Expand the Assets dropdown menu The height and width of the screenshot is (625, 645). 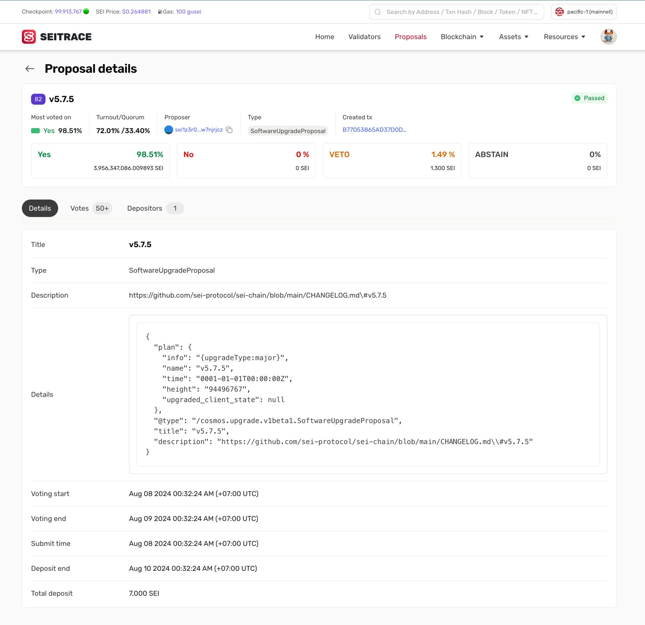click(514, 37)
